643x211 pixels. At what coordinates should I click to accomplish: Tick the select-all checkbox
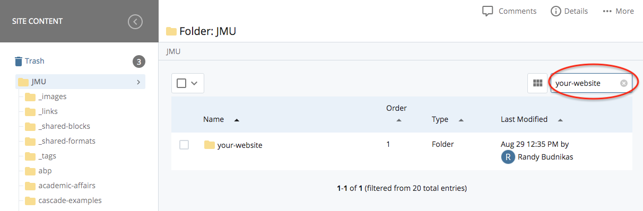181,83
